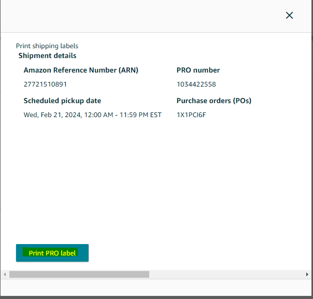The width and height of the screenshot is (313, 299).
Task: Select purchase order 1X1PCI6F
Action: click(x=191, y=115)
